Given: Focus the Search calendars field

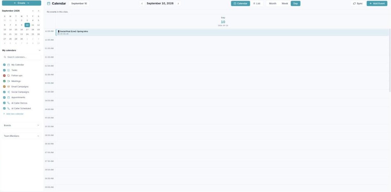Looking at the screenshot, I should coord(22,57).
